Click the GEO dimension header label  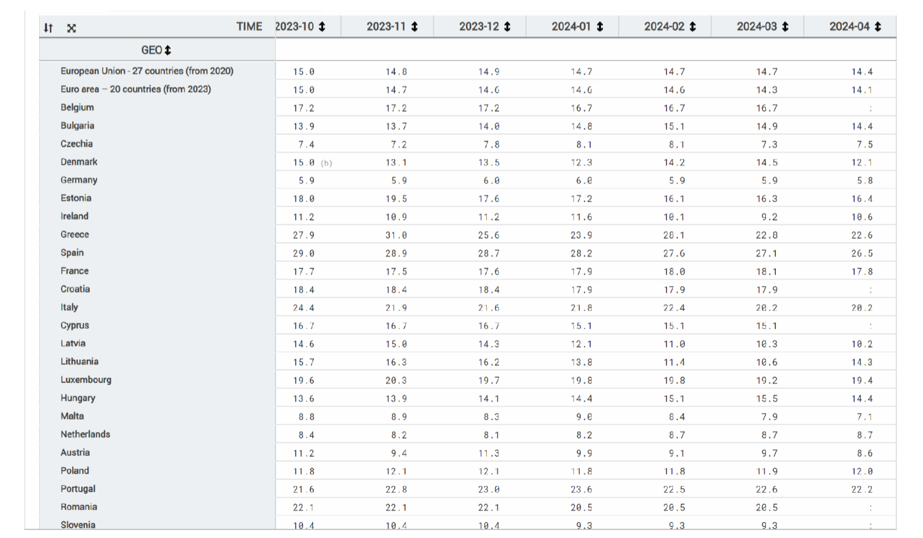pyautogui.click(x=151, y=50)
